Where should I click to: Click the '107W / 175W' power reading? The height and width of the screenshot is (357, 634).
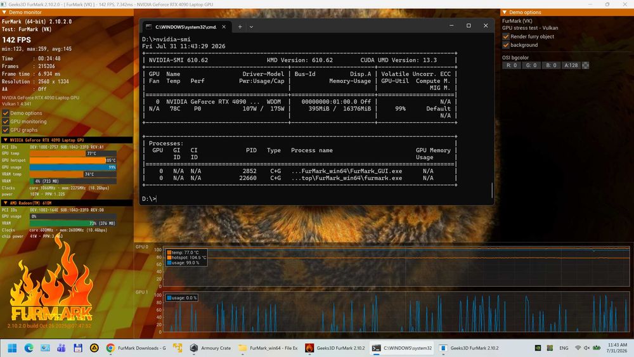point(263,108)
